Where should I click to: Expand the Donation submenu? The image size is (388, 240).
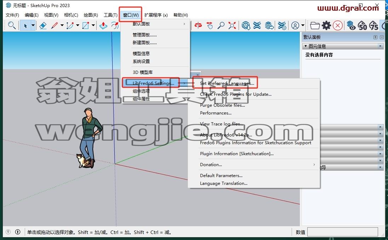click(314, 164)
